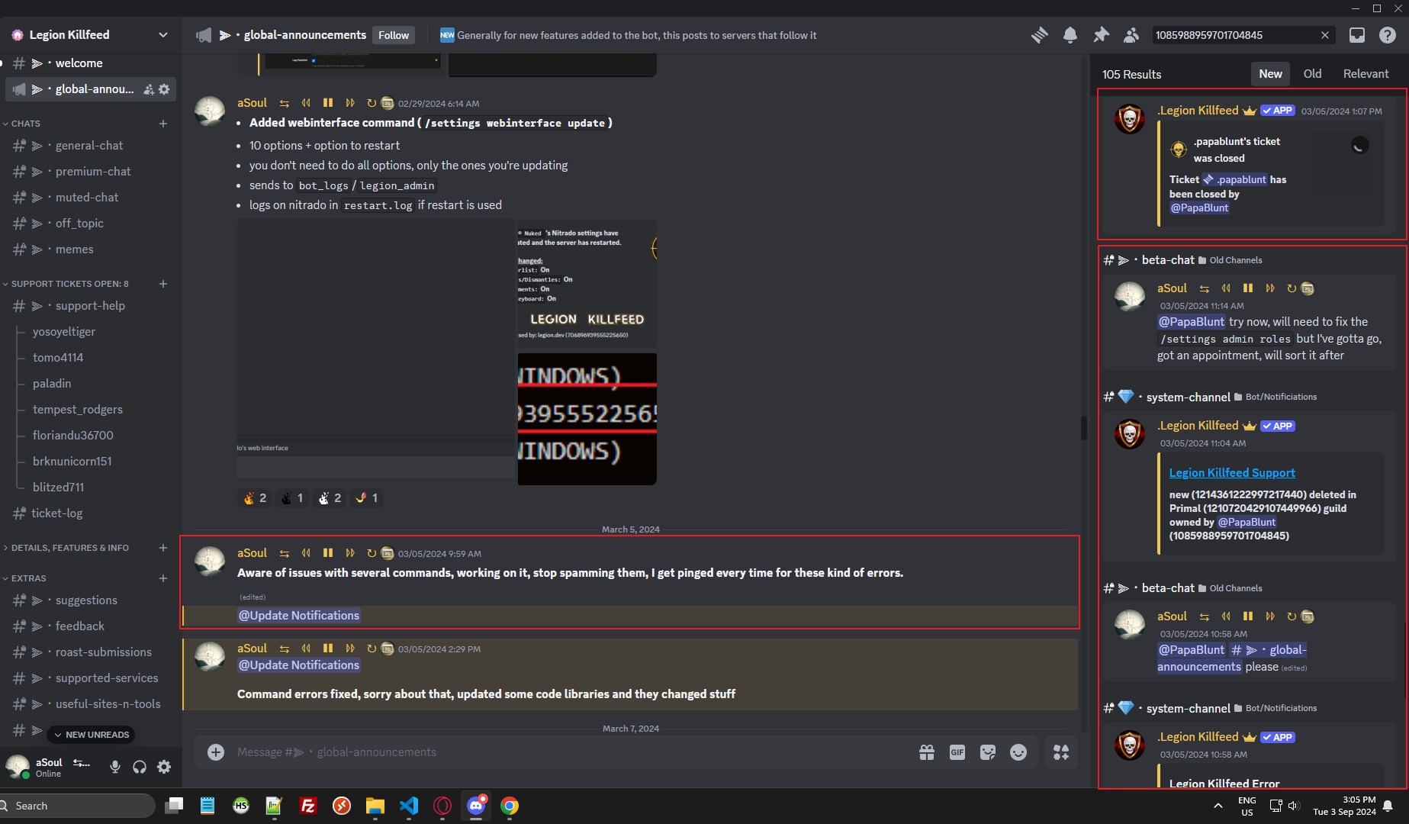Open User Settings gear
Viewport: 1409px width, 824px height.
click(x=164, y=767)
